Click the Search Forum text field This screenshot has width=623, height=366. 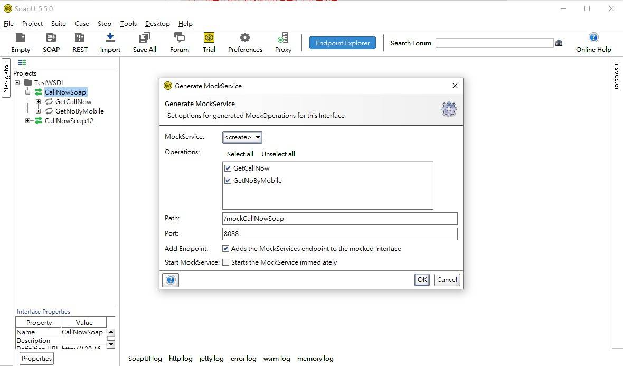[x=494, y=43]
